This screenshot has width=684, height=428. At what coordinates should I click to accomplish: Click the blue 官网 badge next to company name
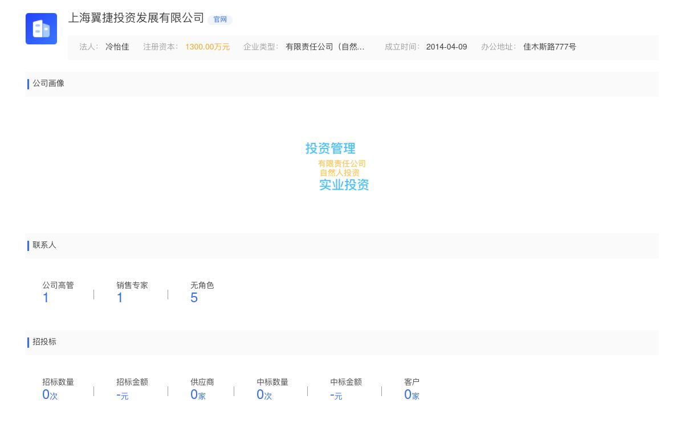(220, 19)
